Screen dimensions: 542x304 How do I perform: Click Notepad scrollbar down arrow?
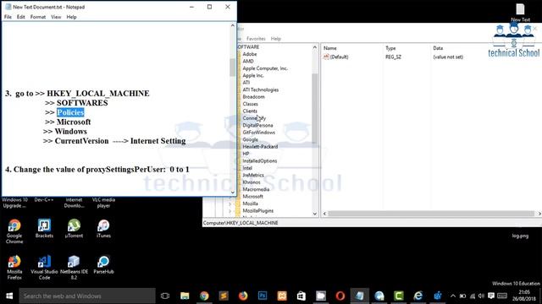click(233, 193)
